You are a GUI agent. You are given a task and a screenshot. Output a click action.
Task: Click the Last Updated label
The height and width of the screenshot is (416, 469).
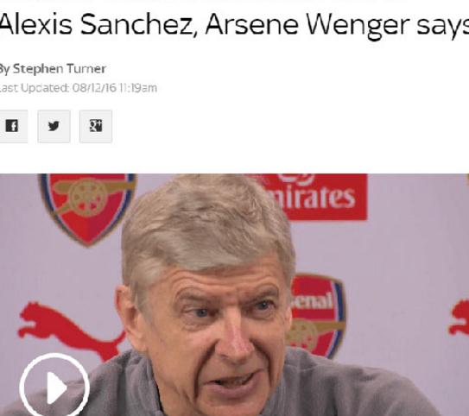tap(34, 88)
